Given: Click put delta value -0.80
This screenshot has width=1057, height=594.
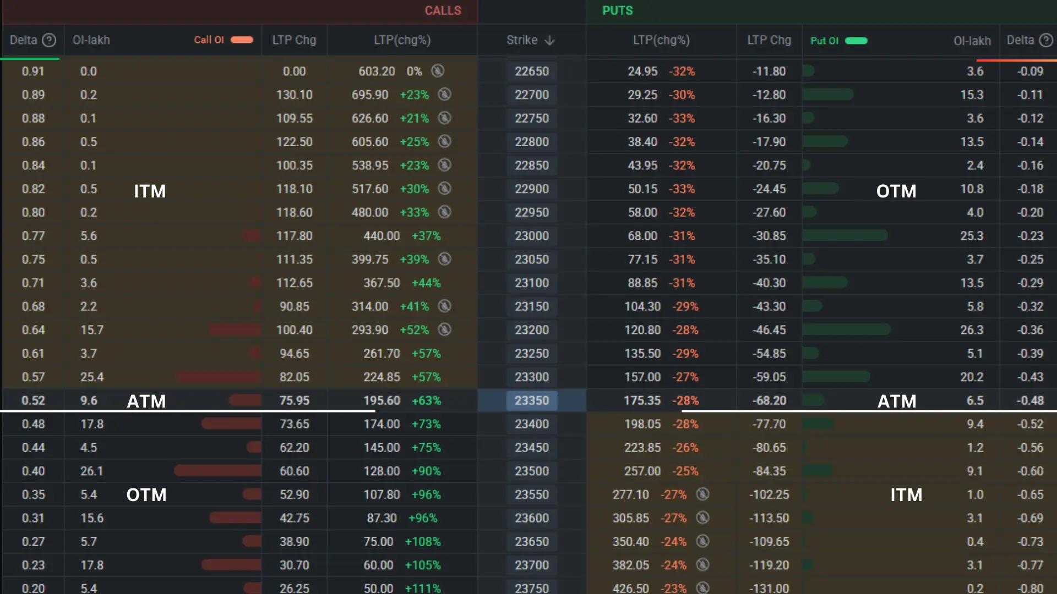Looking at the screenshot, I should tap(1030, 588).
